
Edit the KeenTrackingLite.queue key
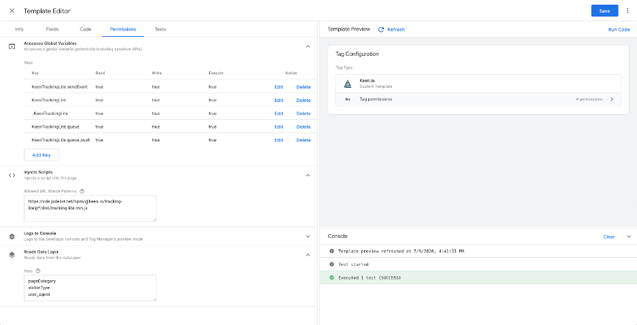click(279, 127)
